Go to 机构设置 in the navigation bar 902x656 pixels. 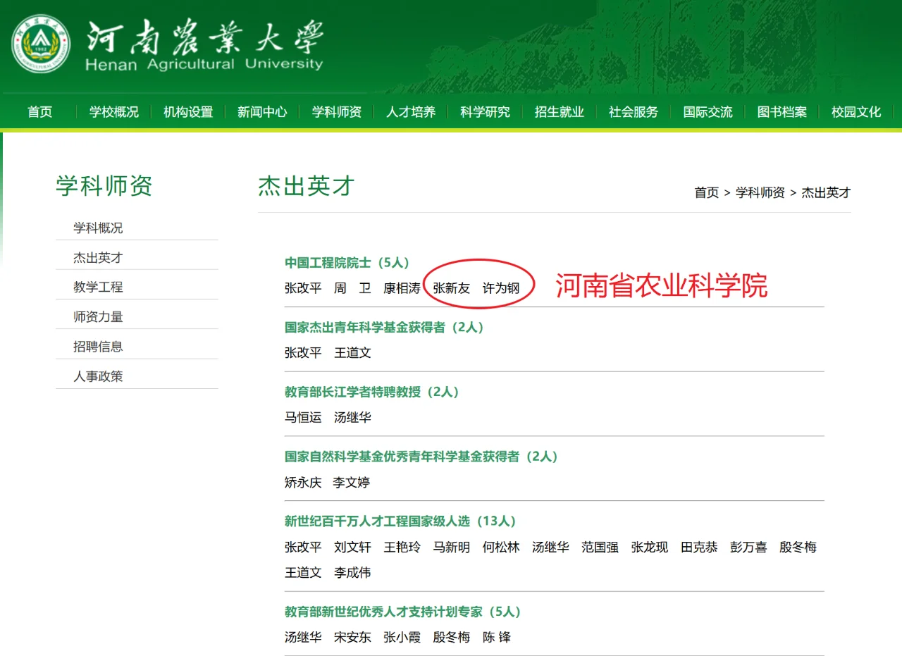coord(188,112)
